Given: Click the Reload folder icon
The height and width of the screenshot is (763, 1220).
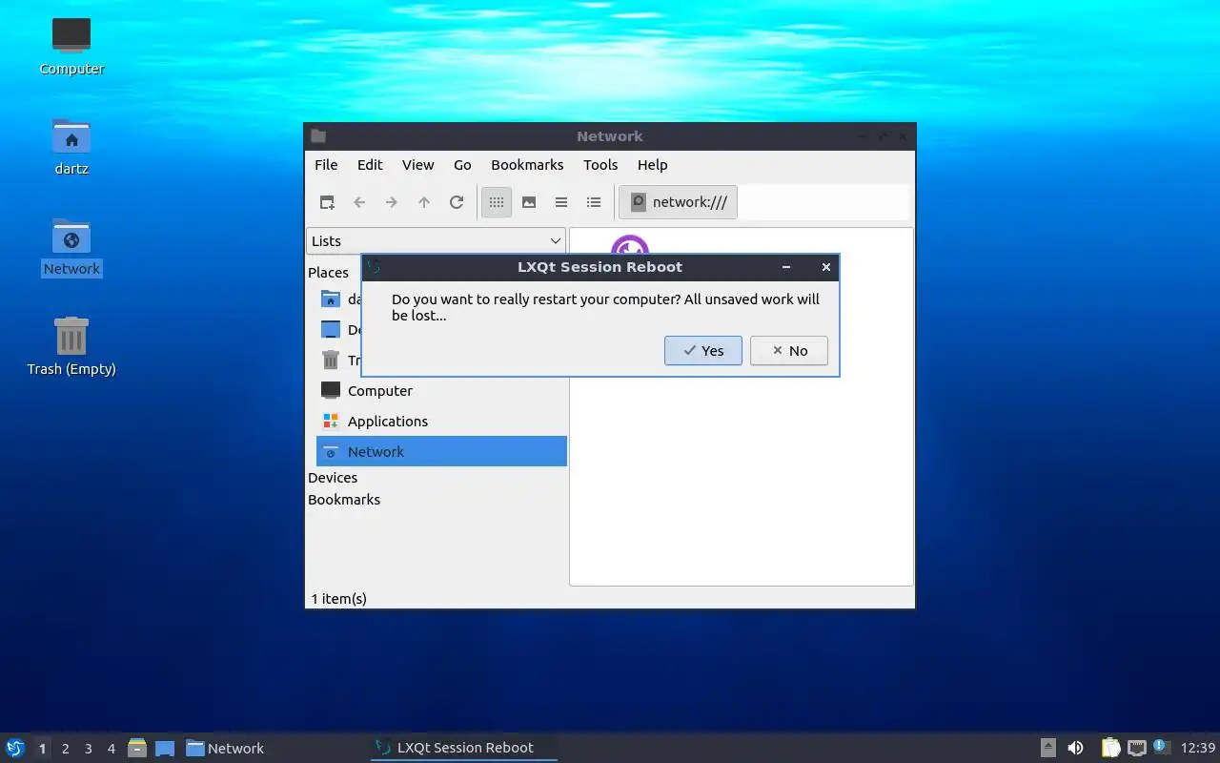Looking at the screenshot, I should pos(457,202).
